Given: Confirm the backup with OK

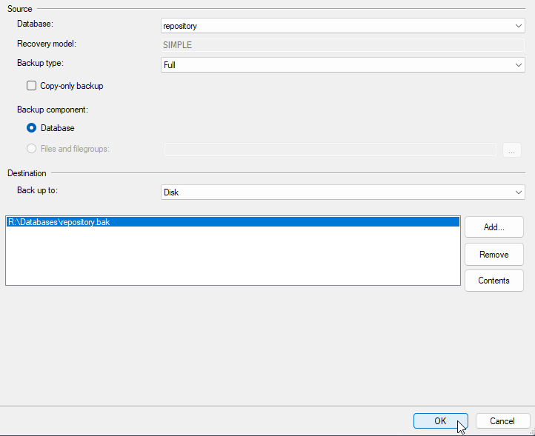Looking at the screenshot, I should (440, 420).
